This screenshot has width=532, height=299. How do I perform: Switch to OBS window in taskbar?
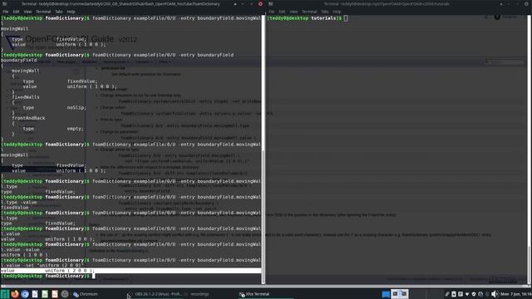[155, 294]
